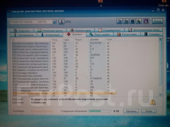
Task: Click the Отчет button
Action: click(x=149, y=111)
